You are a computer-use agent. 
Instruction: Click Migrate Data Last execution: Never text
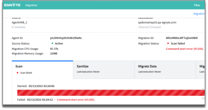pos(149,72)
